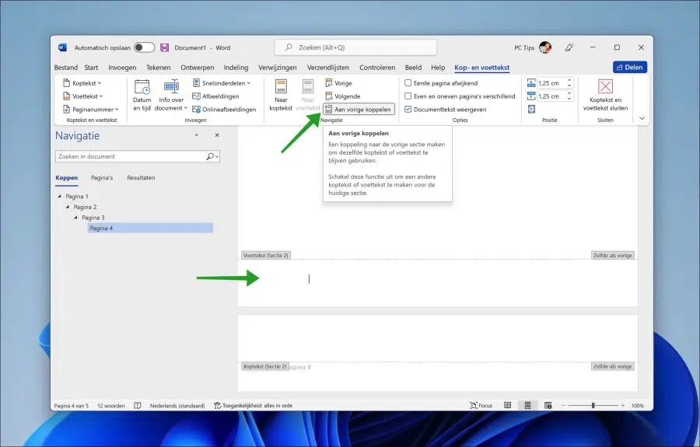Increase header top position spinner
700x447 pixels.
[569, 81]
